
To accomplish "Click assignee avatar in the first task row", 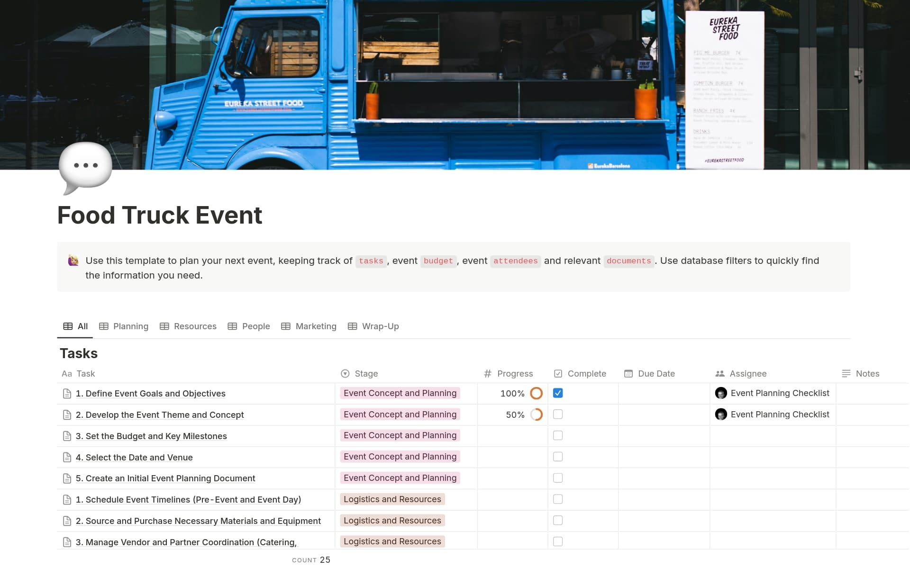I will click(721, 393).
